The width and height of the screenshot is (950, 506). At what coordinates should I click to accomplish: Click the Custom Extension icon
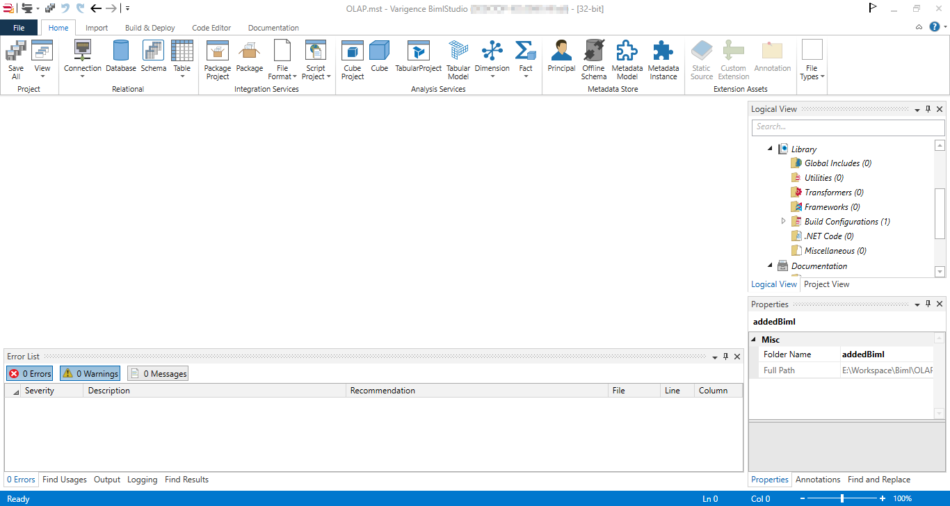coord(734,60)
